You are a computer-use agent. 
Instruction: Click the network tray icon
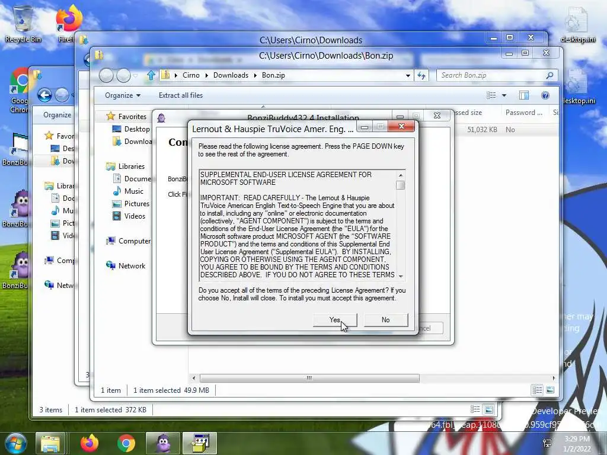point(547,443)
